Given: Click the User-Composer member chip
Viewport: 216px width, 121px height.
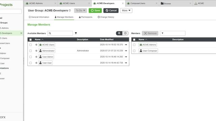Looking at the screenshot, I should (x=148, y=51).
